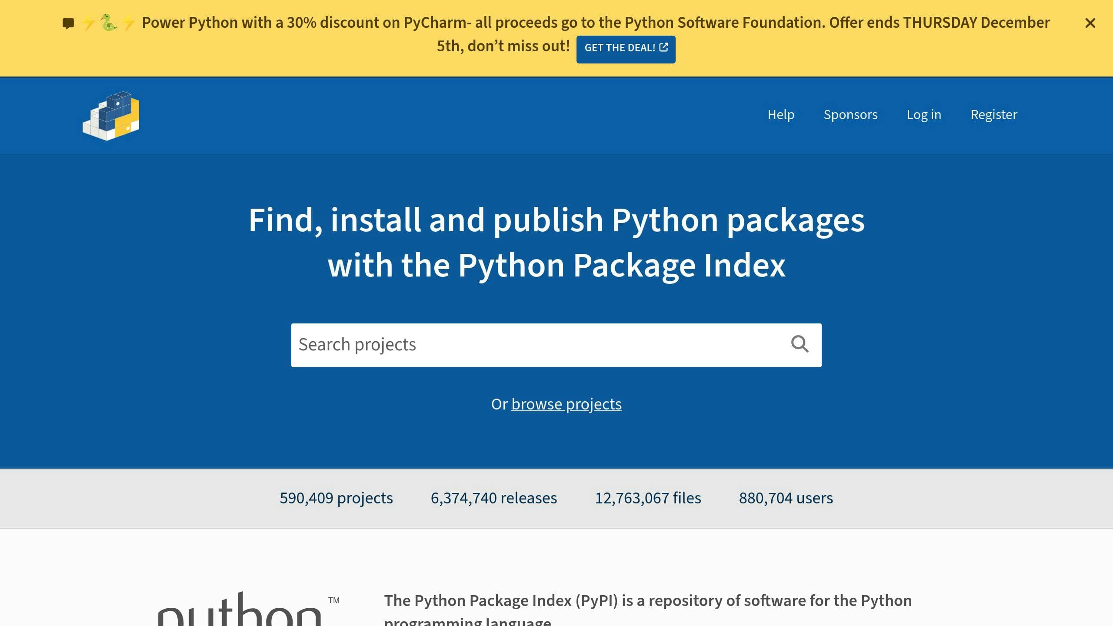Click the 6,374,740 releases statistic

point(493,498)
